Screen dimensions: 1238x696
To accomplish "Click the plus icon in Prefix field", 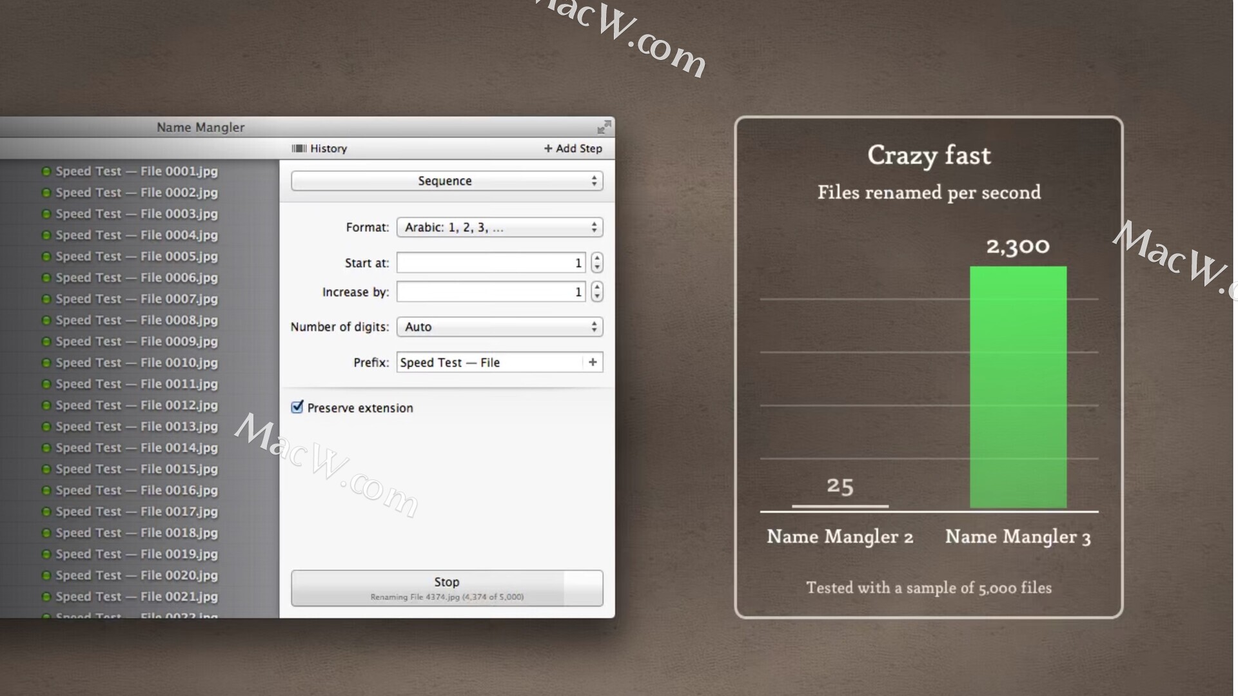I will pyautogui.click(x=593, y=362).
